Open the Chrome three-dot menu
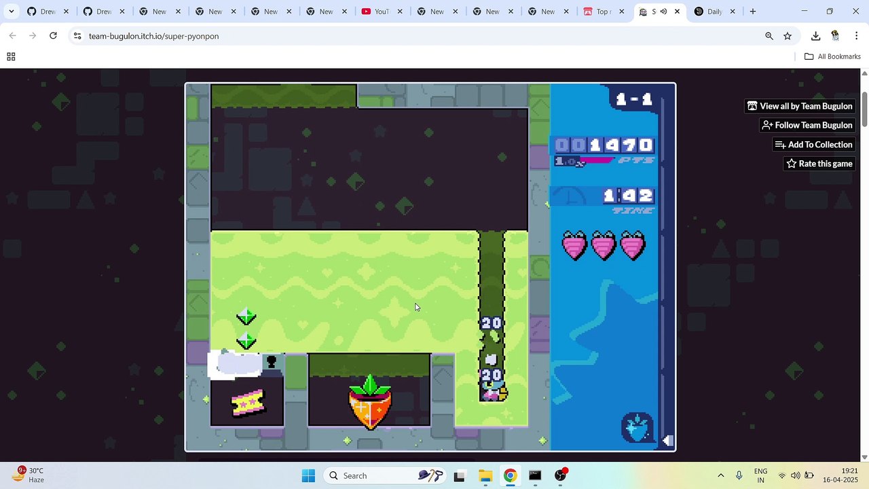Image resolution: width=869 pixels, height=489 pixels. (856, 36)
